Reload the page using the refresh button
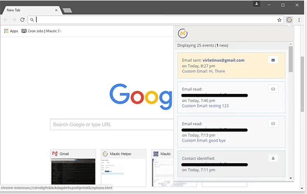Viewport: 307px width, 194px height. [x=22, y=20]
